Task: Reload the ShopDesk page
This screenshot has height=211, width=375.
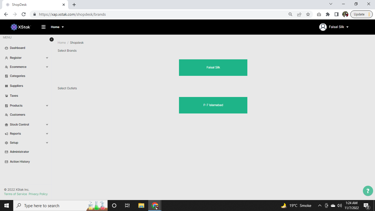Action: tap(24, 14)
